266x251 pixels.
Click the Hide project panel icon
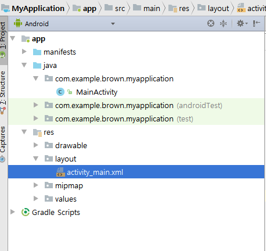coord(257,23)
